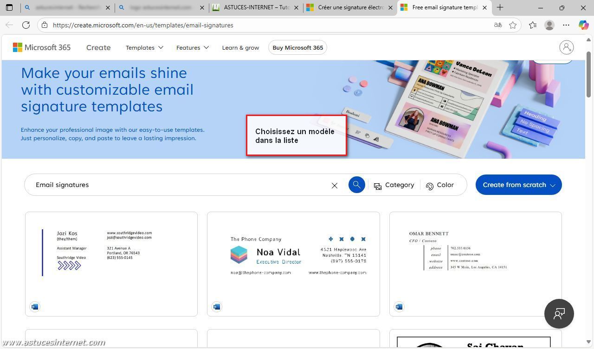Viewport: 594px width, 349px height.
Task: Close the Free email signature tab
Action: tap(484, 7)
